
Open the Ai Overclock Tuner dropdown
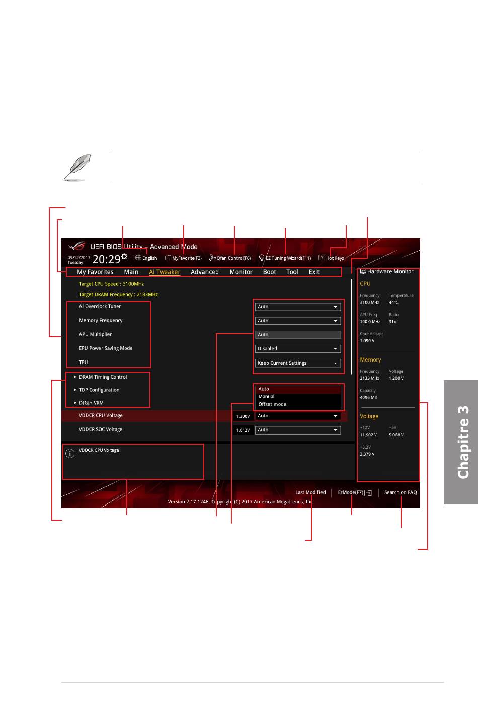[298, 307]
